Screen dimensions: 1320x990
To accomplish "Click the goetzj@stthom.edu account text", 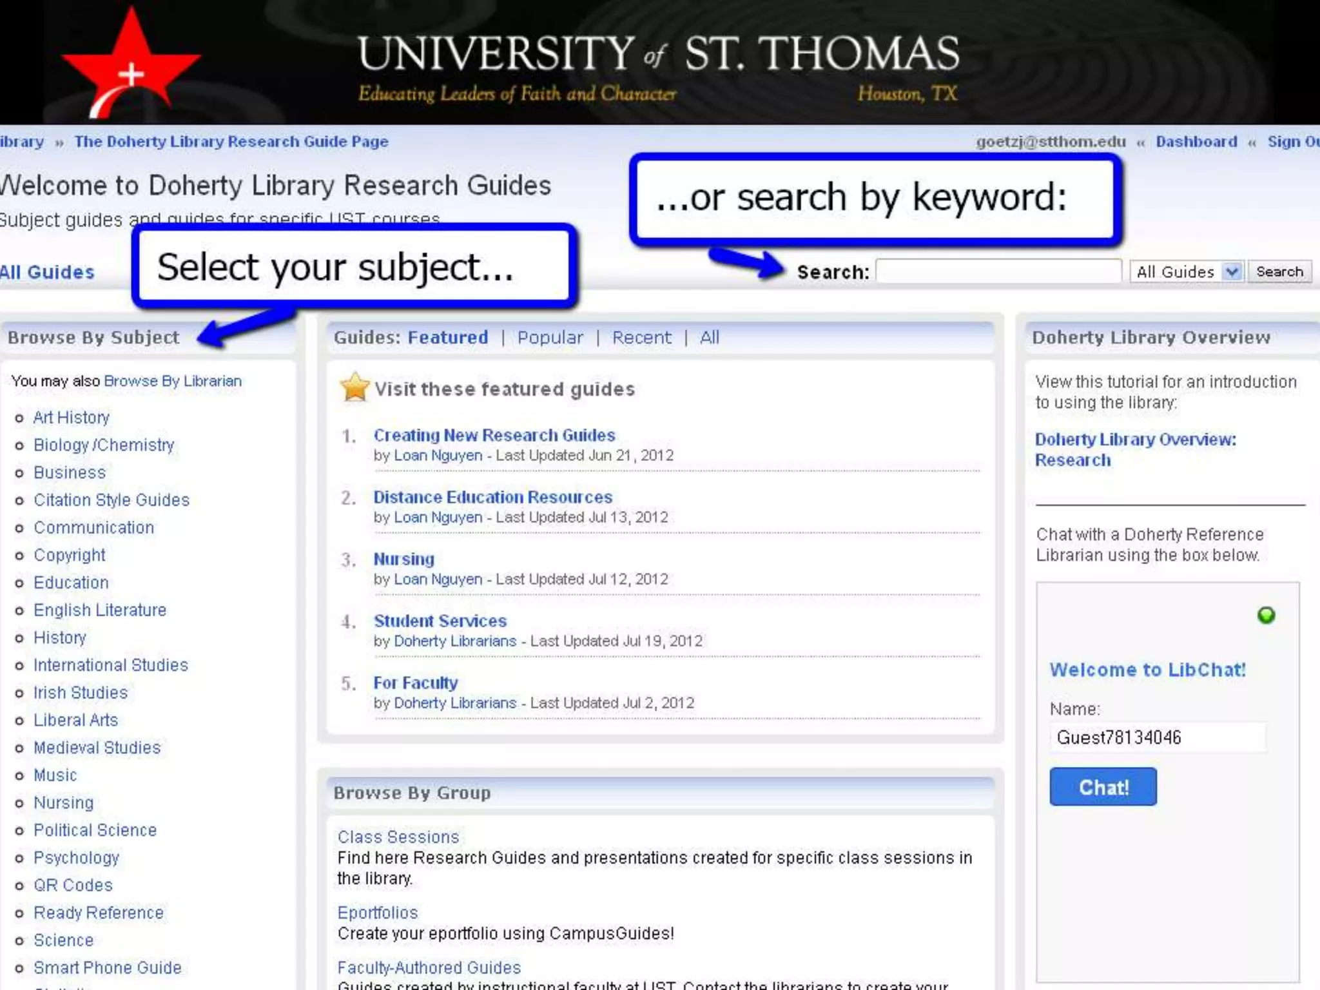I will tap(1051, 141).
